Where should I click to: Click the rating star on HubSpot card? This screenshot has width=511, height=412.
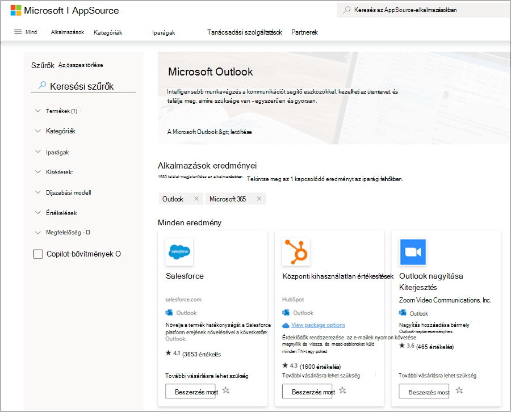[x=285, y=365]
